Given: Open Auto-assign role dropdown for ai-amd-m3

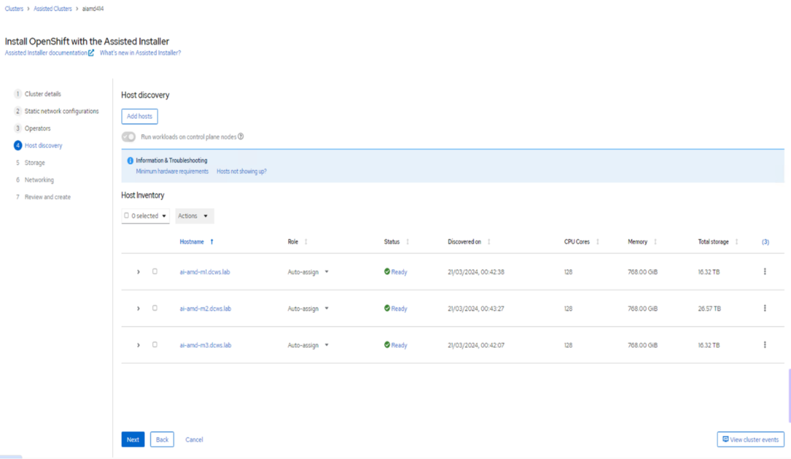Looking at the screenshot, I should tap(308, 345).
